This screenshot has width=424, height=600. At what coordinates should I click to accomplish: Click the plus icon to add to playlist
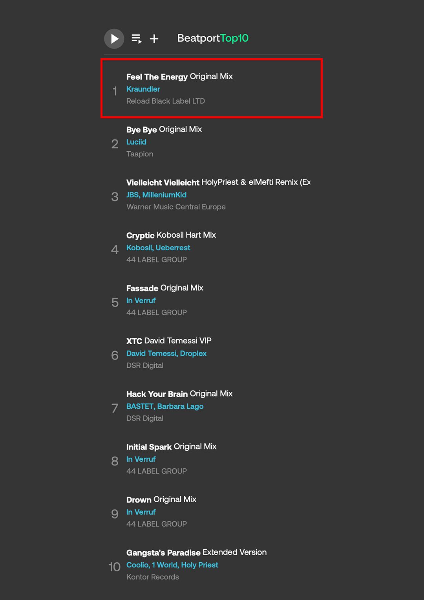(154, 39)
